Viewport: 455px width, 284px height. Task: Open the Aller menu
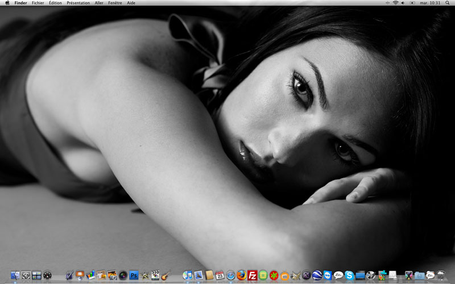99,3
